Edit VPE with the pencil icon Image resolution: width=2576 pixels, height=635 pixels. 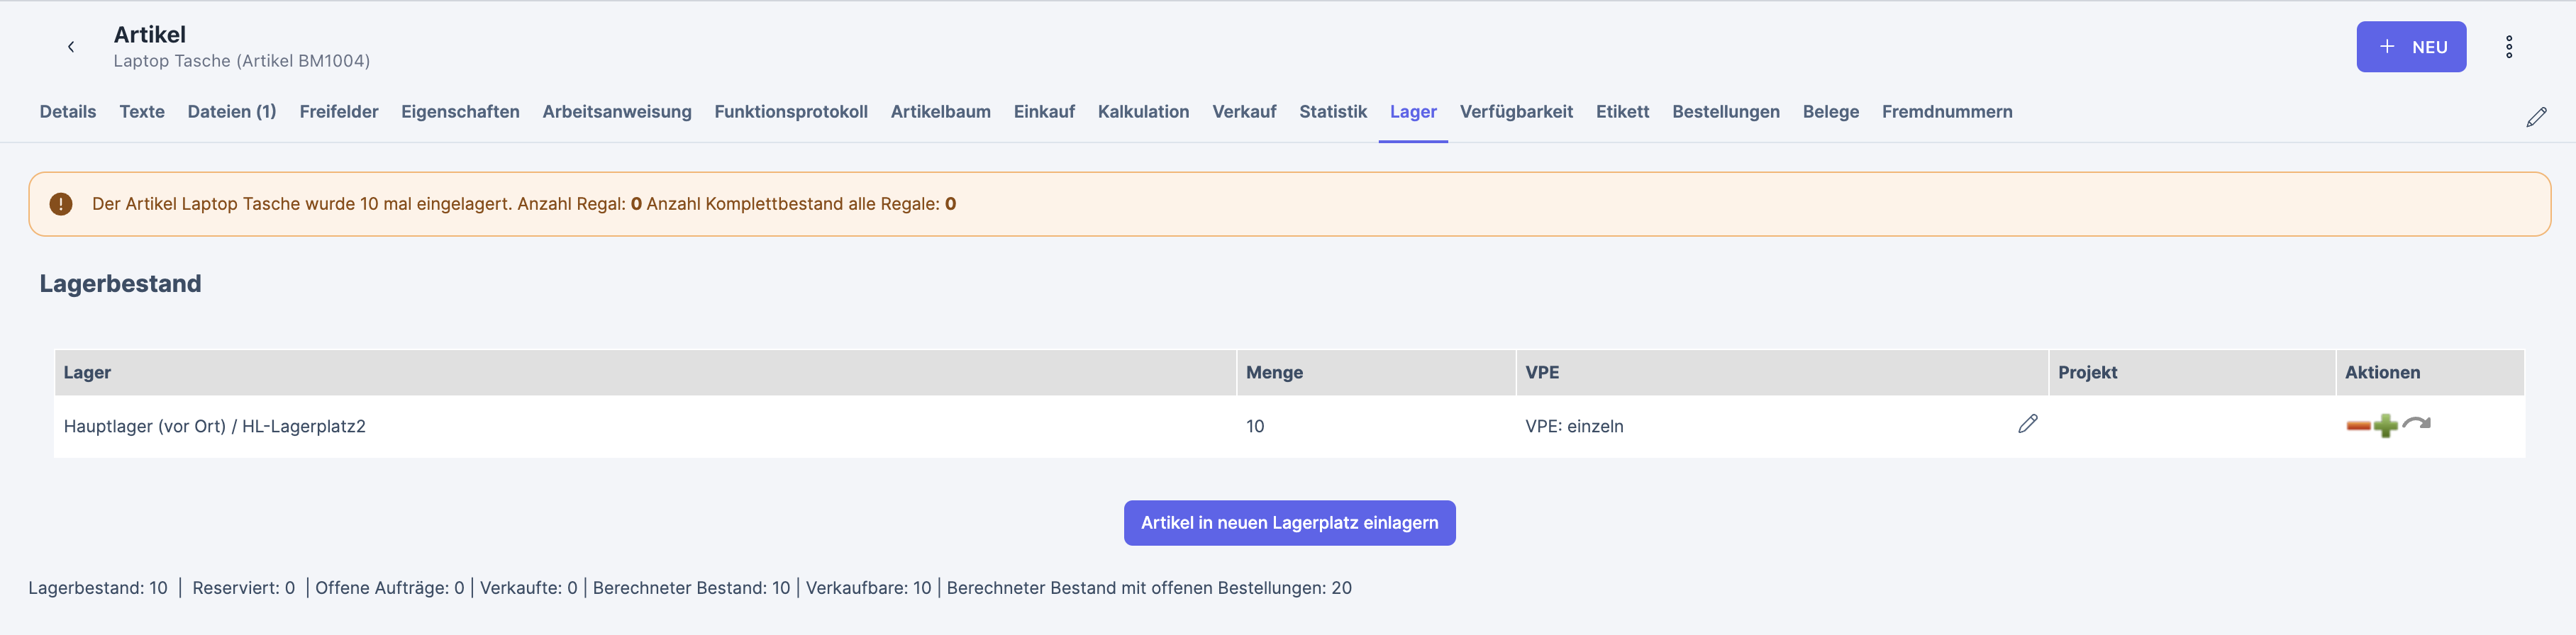[x=2027, y=424]
